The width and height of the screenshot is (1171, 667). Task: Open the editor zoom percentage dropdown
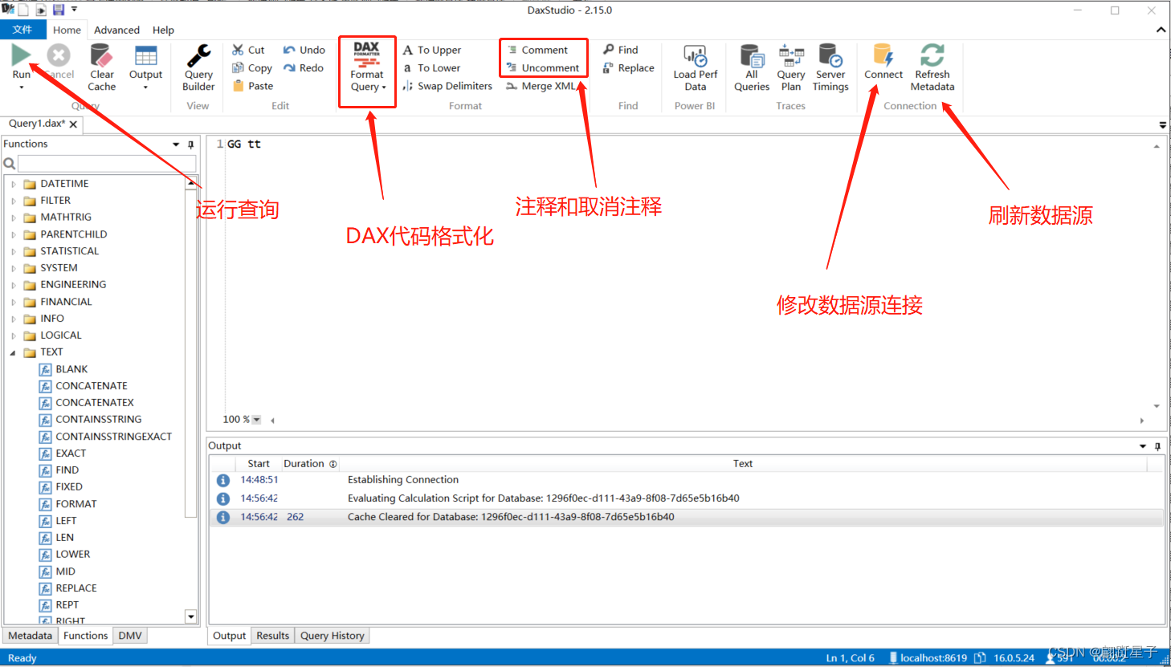(257, 419)
